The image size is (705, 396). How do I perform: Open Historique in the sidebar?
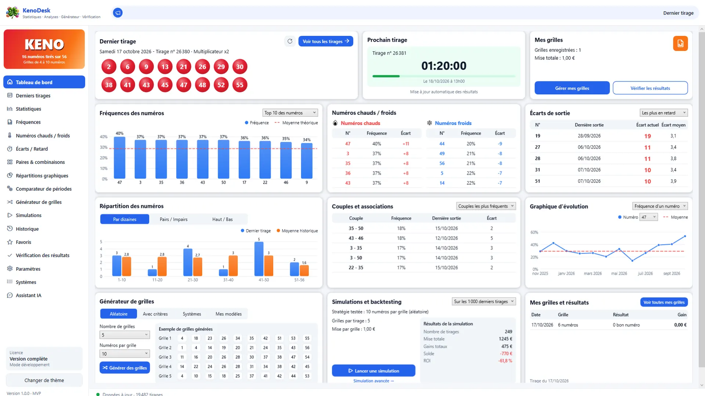(44, 229)
